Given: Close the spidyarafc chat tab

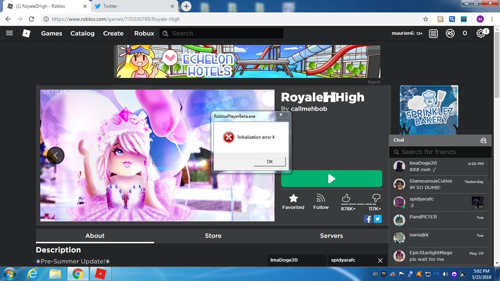Looking at the screenshot, I should coord(380,260).
